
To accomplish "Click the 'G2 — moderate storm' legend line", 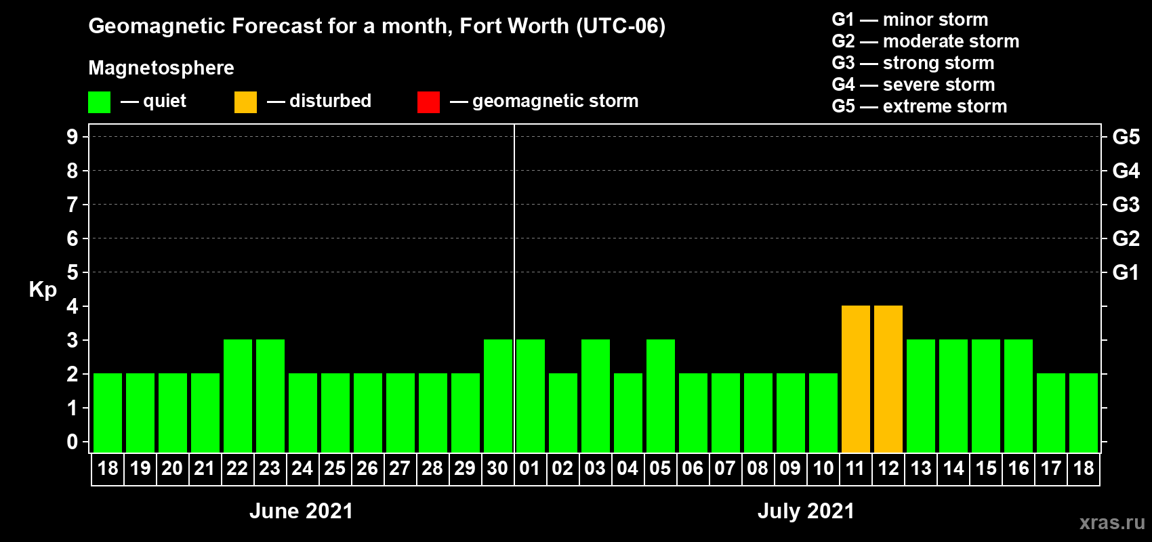I will coord(926,41).
